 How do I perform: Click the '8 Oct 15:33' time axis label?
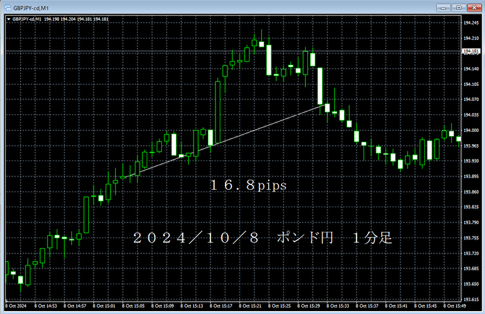[x=338, y=306]
